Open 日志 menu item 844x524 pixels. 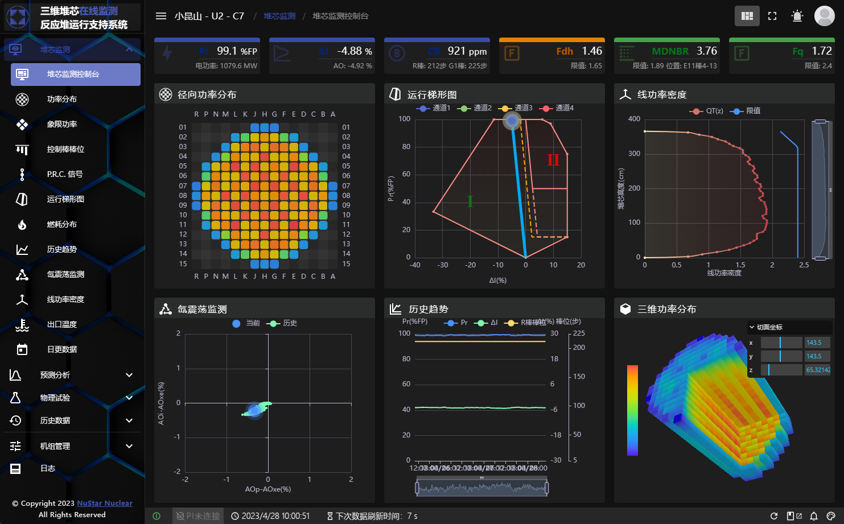[72, 469]
